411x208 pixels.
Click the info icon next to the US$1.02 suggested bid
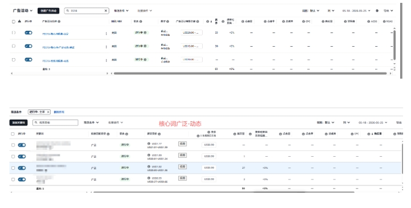149,166
